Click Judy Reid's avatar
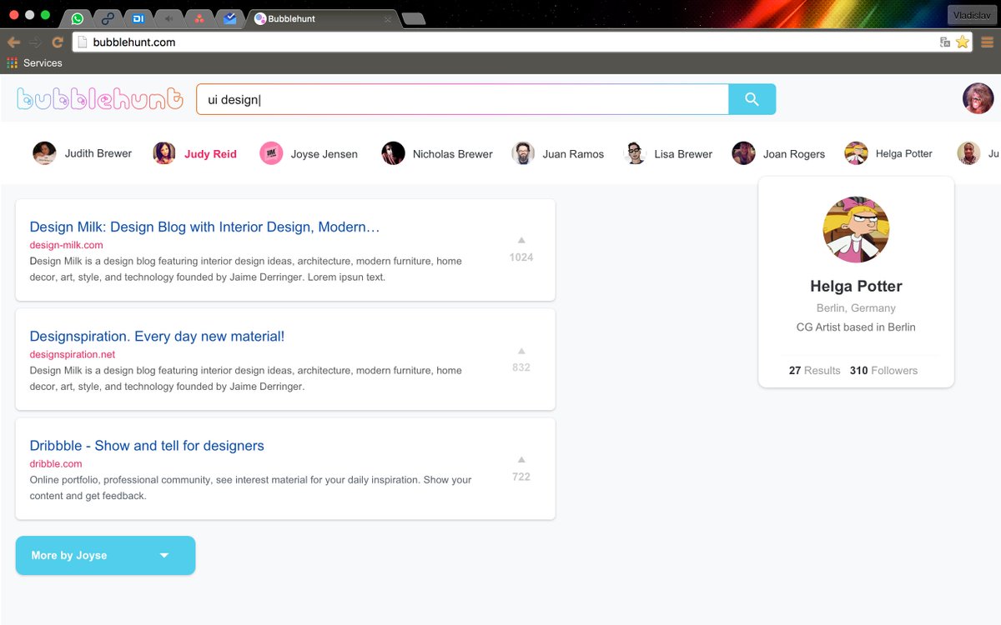This screenshot has height=625, width=1001. coord(164,153)
